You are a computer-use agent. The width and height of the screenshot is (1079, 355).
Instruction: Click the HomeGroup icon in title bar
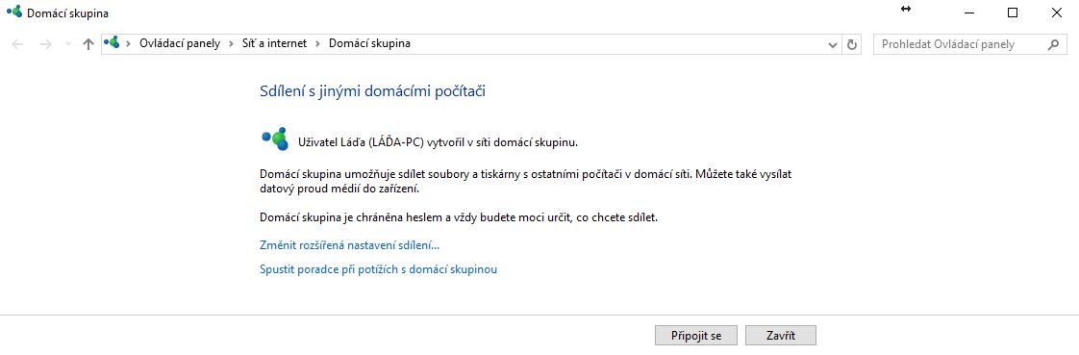coord(13,13)
